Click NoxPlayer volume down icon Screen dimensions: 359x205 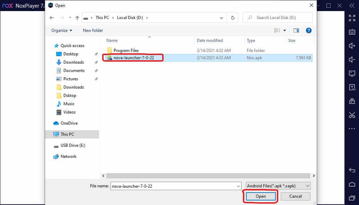click(352, 60)
